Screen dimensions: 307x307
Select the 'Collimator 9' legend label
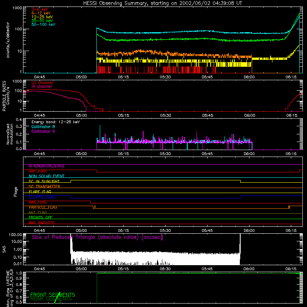43,131
